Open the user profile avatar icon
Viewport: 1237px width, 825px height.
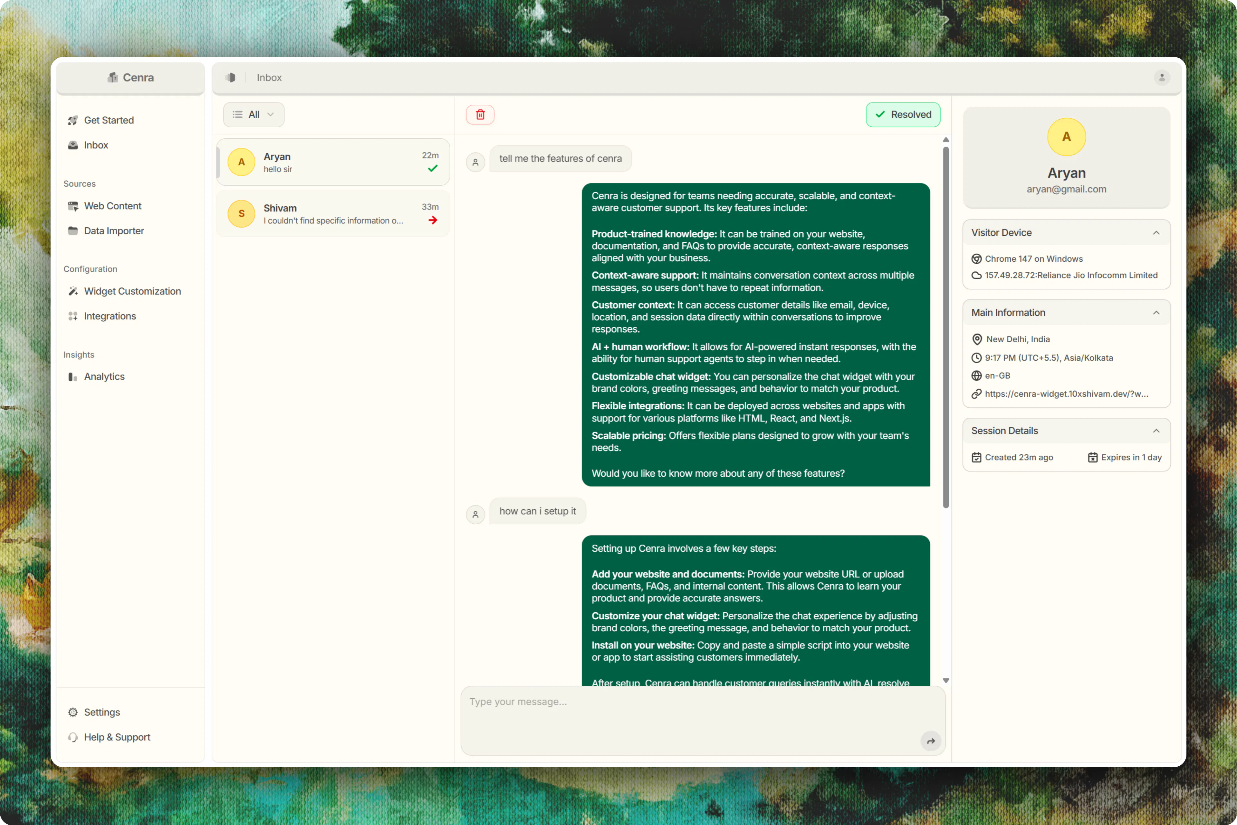(x=1162, y=77)
